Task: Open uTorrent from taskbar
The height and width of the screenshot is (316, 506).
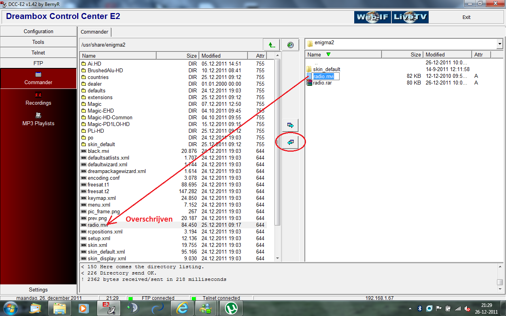Action: [231, 308]
